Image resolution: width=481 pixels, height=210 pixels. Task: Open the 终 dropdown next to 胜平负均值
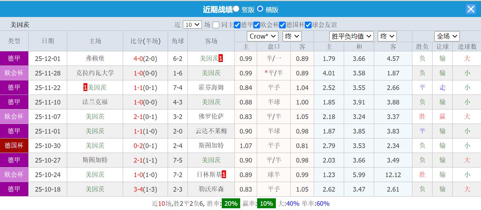pos(387,36)
